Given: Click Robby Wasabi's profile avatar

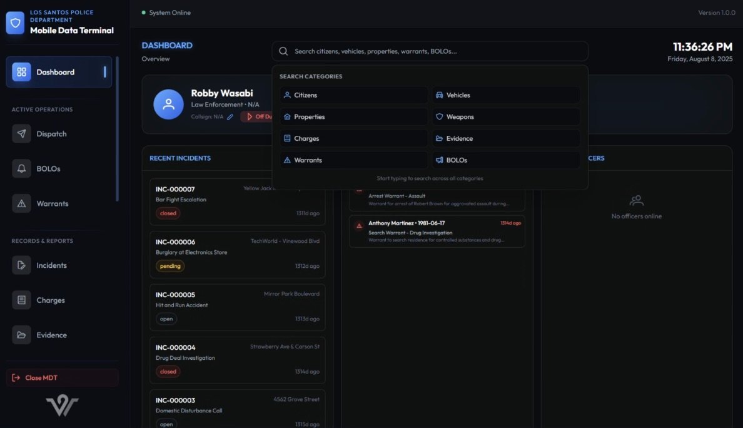Looking at the screenshot, I should pyautogui.click(x=168, y=104).
